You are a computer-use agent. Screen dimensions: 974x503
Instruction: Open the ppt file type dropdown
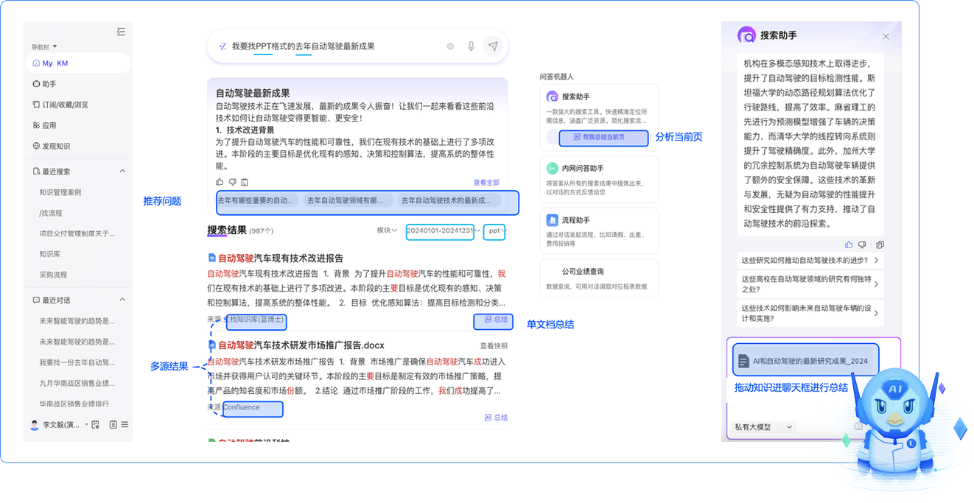click(497, 231)
